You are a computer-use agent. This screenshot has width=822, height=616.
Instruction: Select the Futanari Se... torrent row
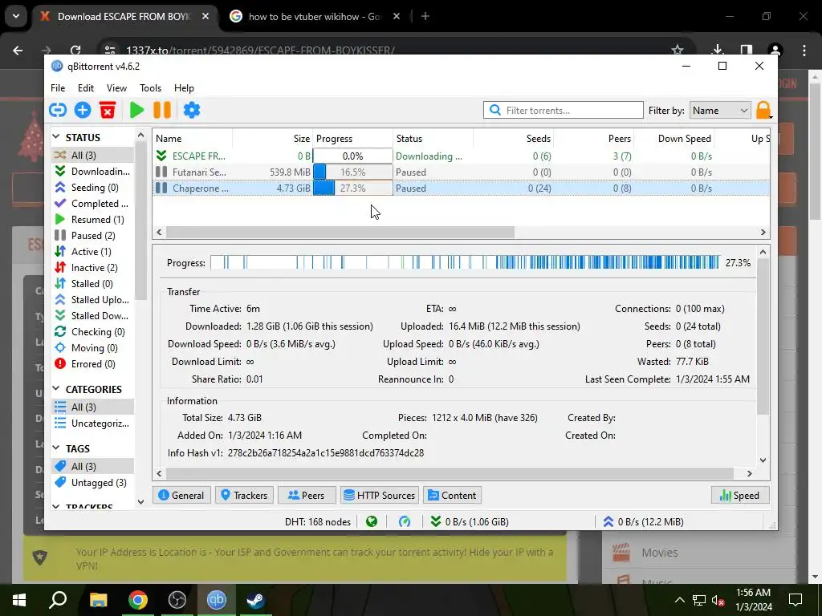point(461,172)
